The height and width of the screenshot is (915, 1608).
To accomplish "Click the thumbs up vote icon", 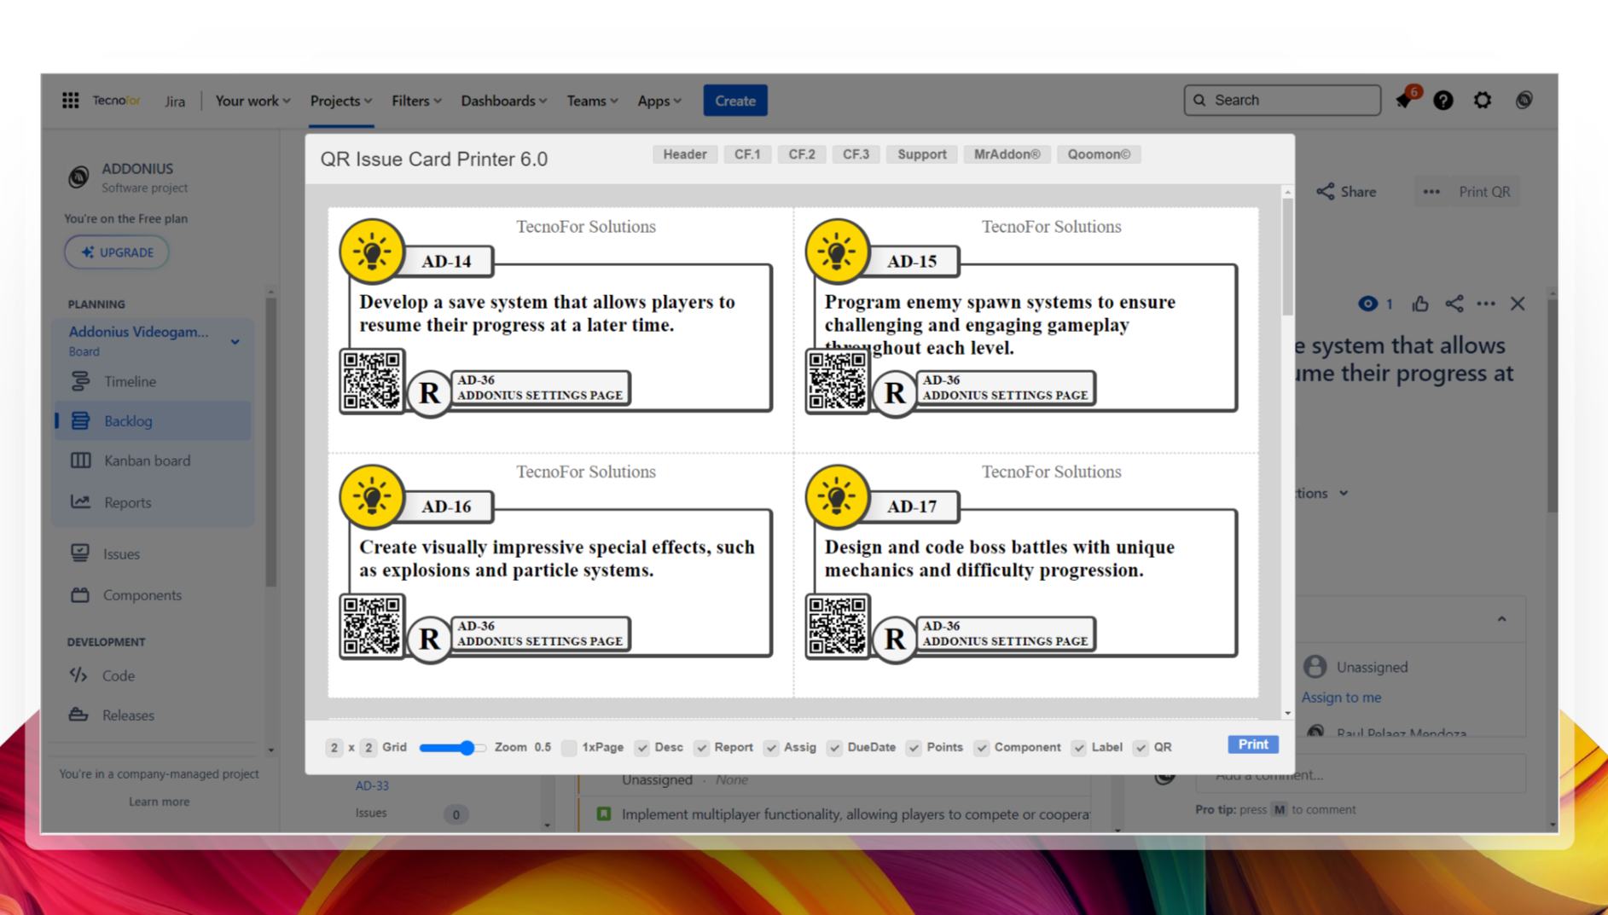I will 1420,304.
